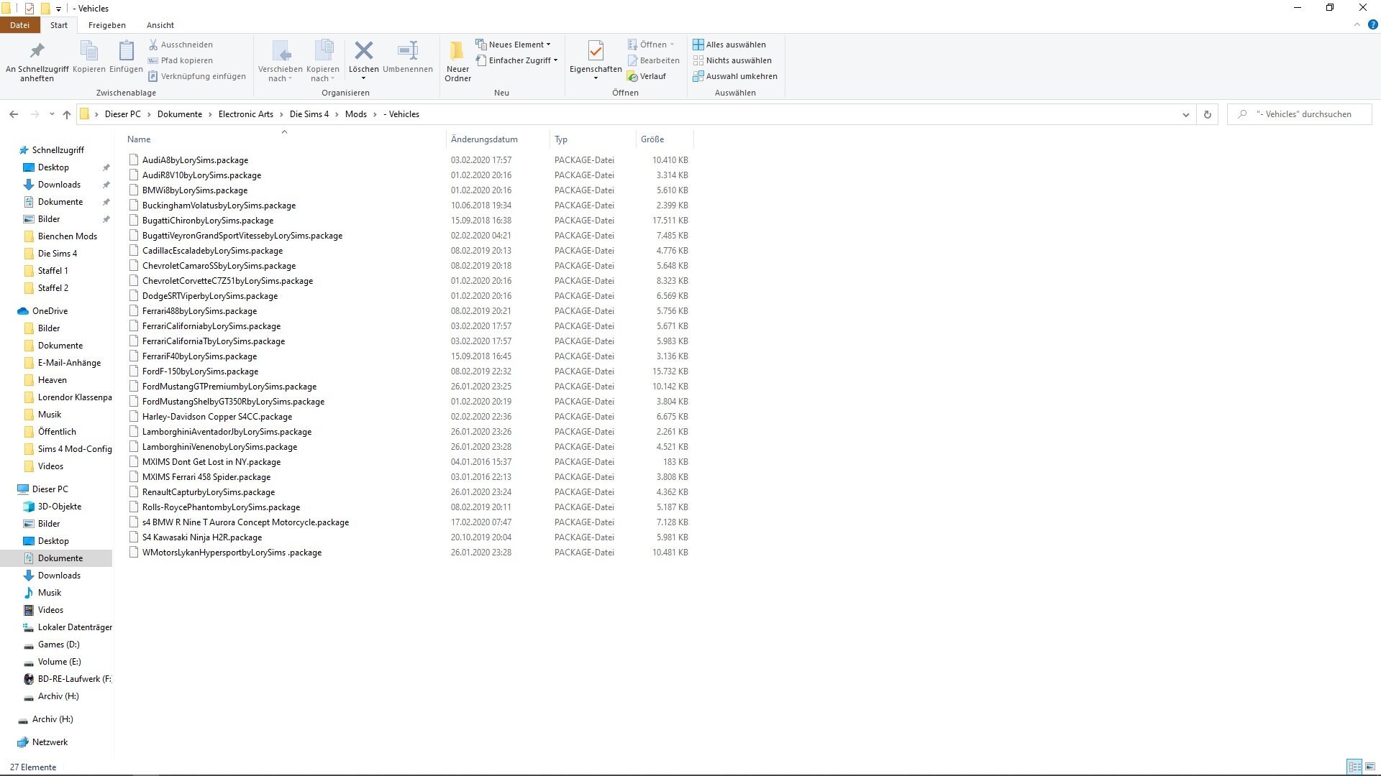Screen dimensions: 1381x776
Task: Go up one folder level
Action: click(x=67, y=114)
